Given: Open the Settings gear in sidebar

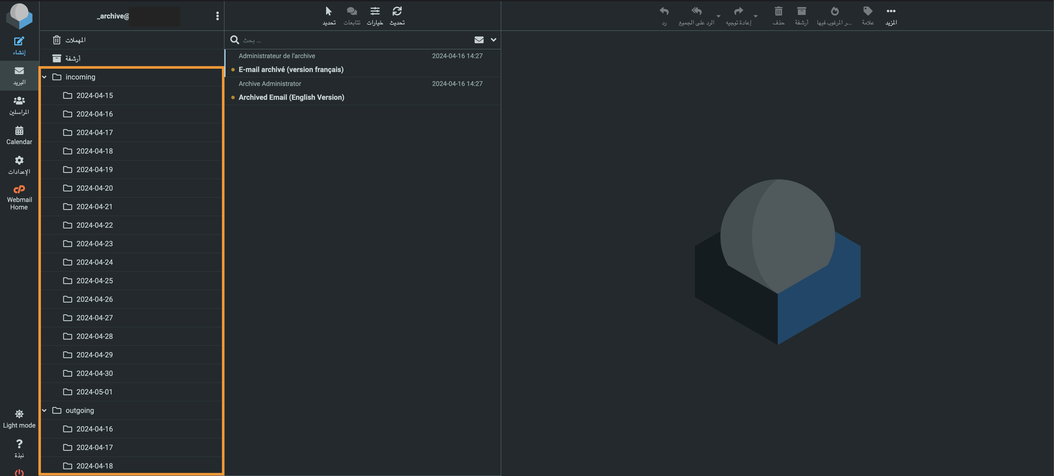Looking at the screenshot, I should (19, 160).
